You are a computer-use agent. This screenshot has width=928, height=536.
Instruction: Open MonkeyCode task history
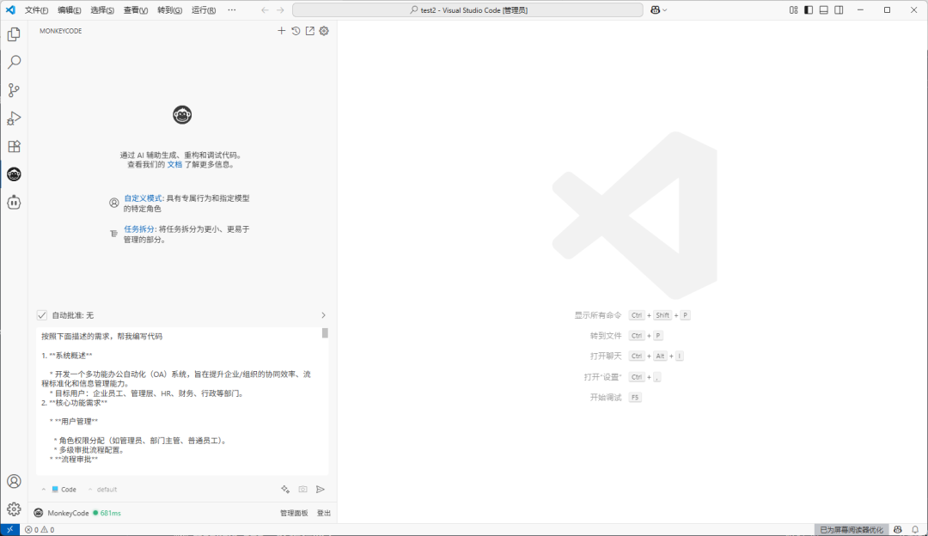296,31
